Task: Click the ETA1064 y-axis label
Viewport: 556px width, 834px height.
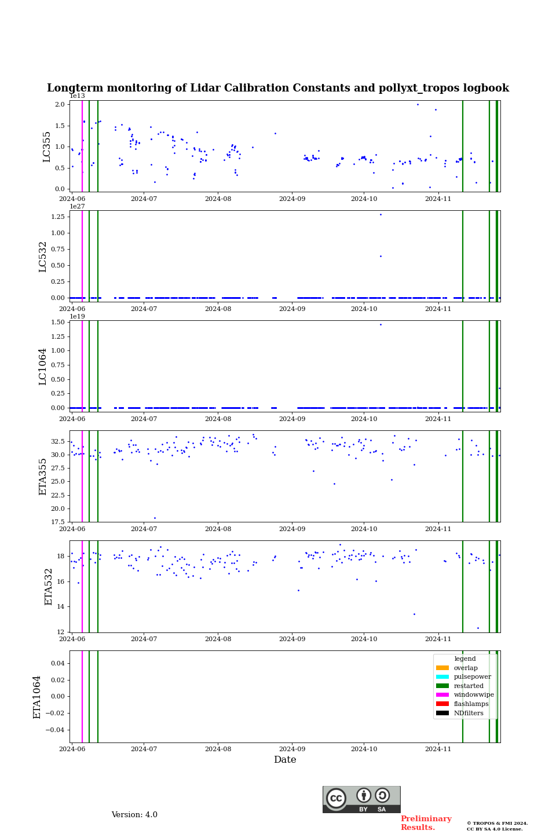Action: 37,697
